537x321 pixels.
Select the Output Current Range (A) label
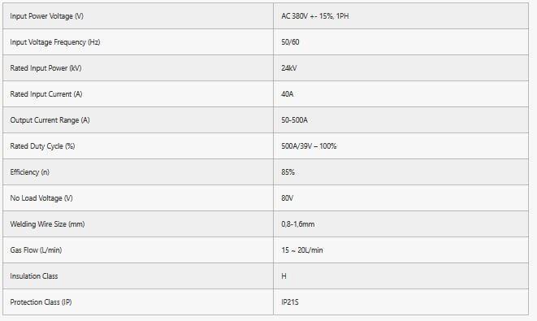tap(50, 120)
